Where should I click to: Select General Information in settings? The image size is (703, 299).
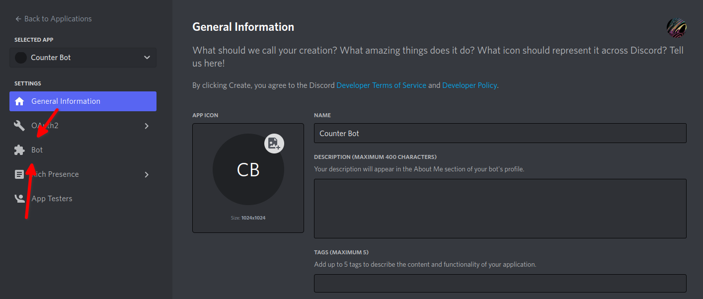click(83, 101)
